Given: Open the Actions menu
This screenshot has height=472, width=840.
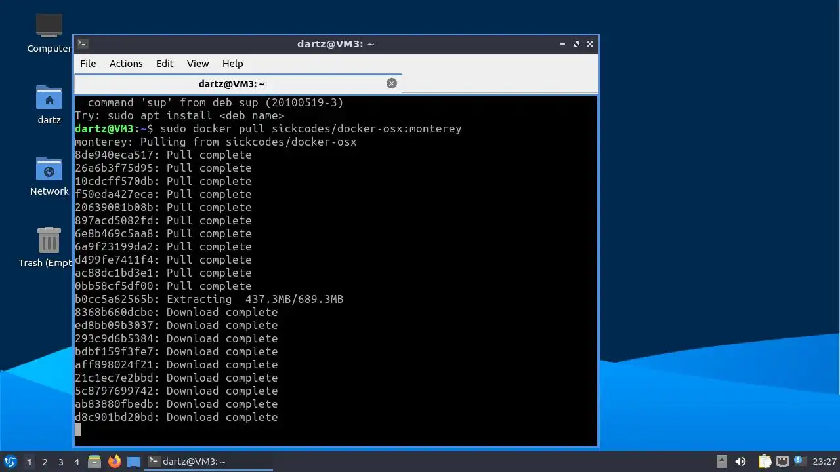Looking at the screenshot, I should click(x=126, y=64).
